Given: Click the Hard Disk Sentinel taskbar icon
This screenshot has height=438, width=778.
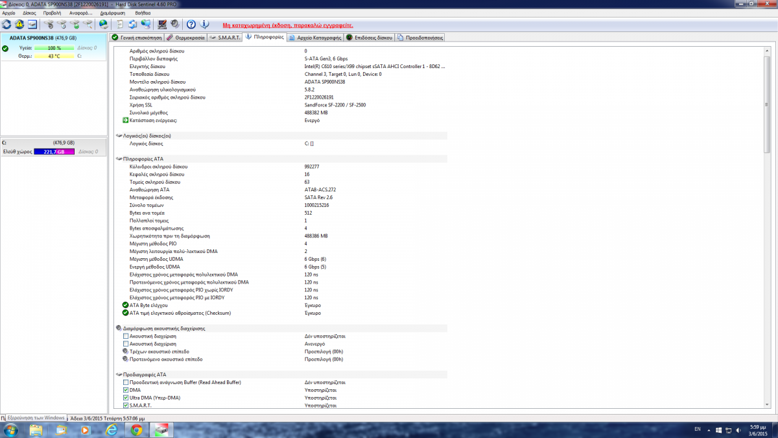Looking at the screenshot, I should point(160,430).
